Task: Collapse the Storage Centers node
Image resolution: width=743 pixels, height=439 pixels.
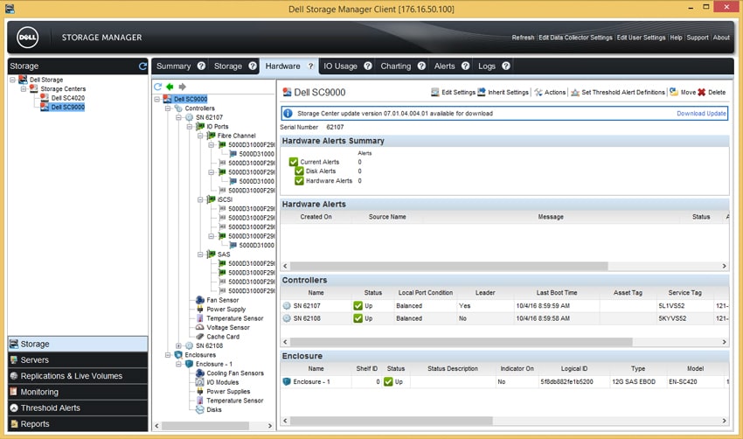Action: coord(24,88)
